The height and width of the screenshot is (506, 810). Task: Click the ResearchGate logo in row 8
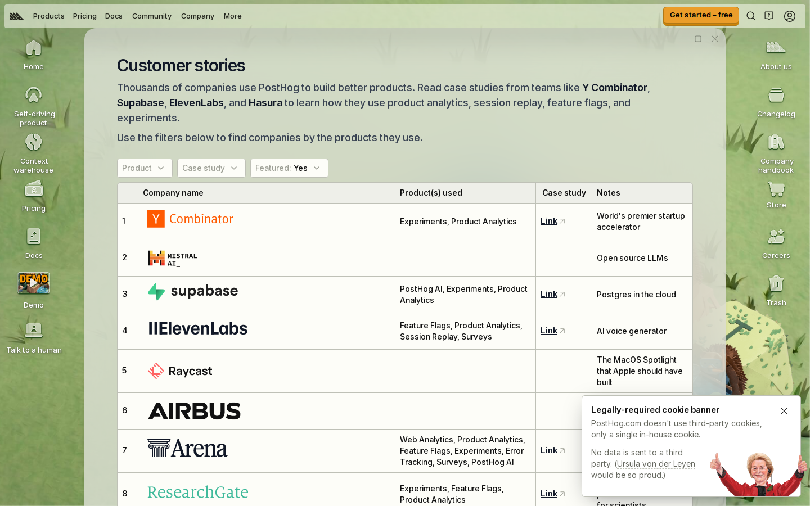pyautogui.click(x=198, y=492)
